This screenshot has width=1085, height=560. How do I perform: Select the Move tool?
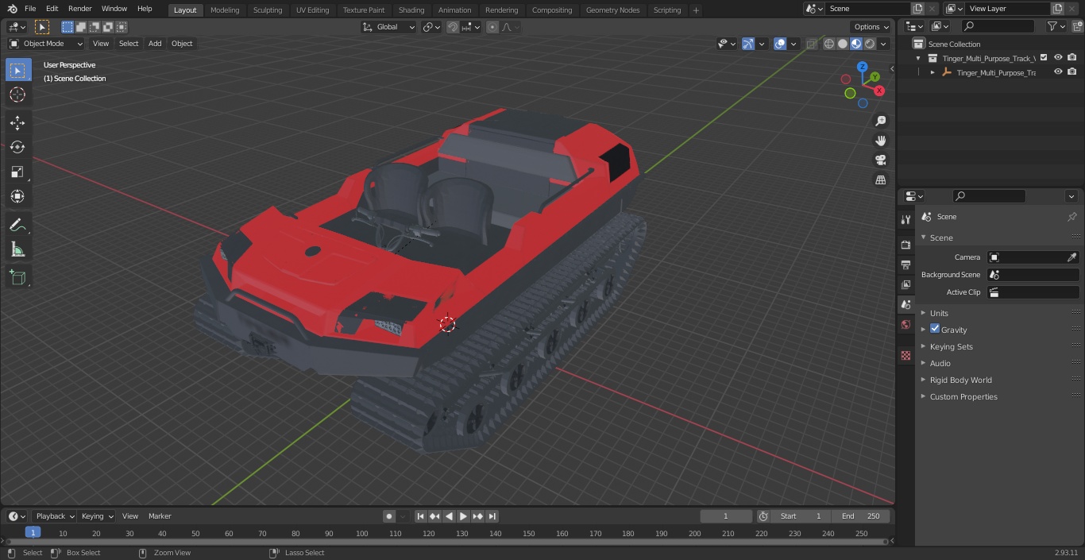pyautogui.click(x=17, y=122)
